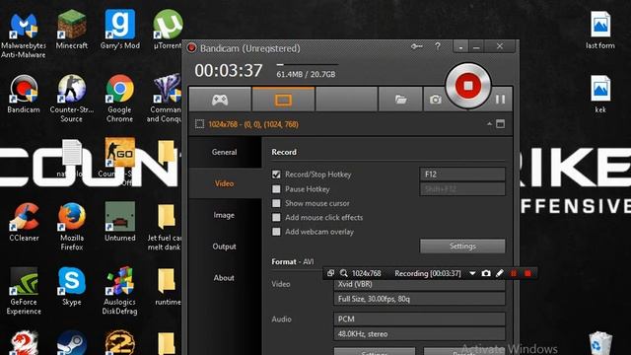Open the About tab
Screen dimensions: 631x355
click(224, 278)
